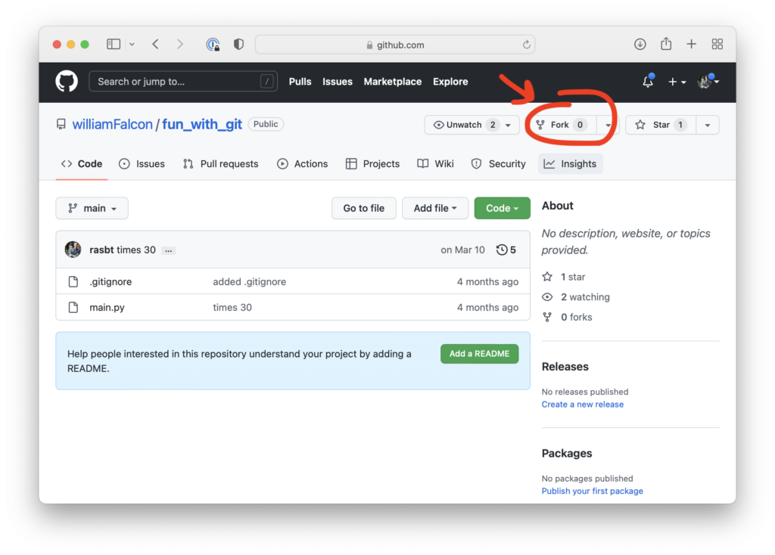
Task: Open the main branch selector dropdown
Action: (x=92, y=208)
